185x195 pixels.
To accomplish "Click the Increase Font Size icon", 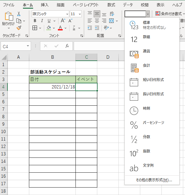I will click(63, 21).
